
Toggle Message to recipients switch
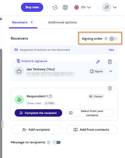pyautogui.click(x=56, y=143)
